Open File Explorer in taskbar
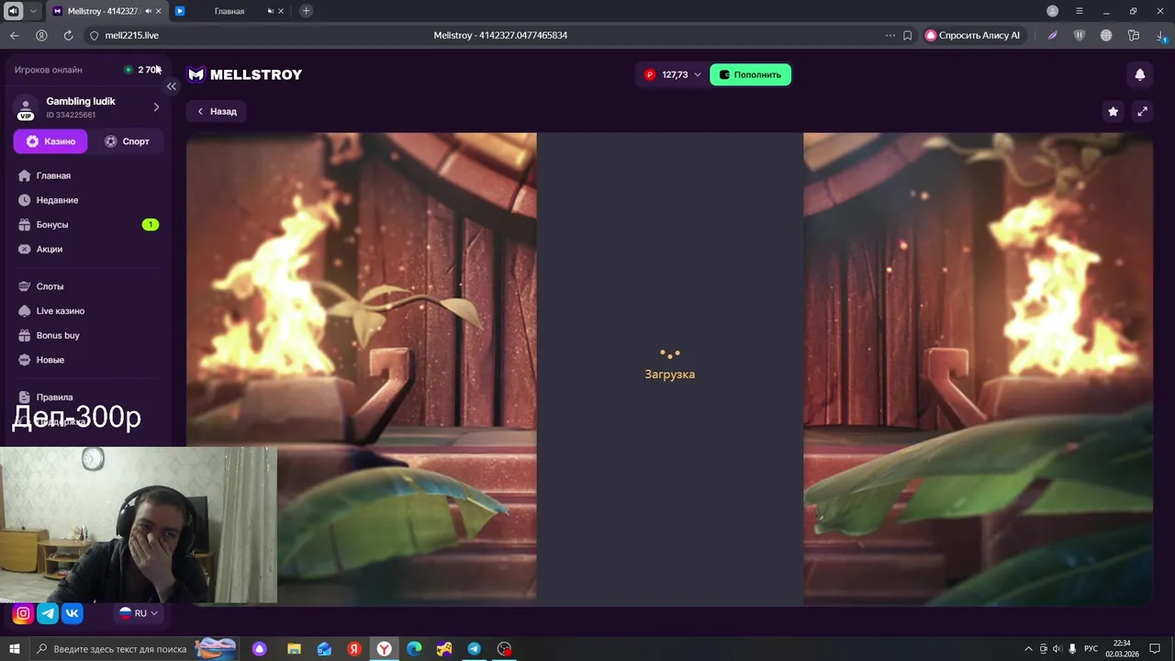This screenshot has height=661, width=1175. 294,649
